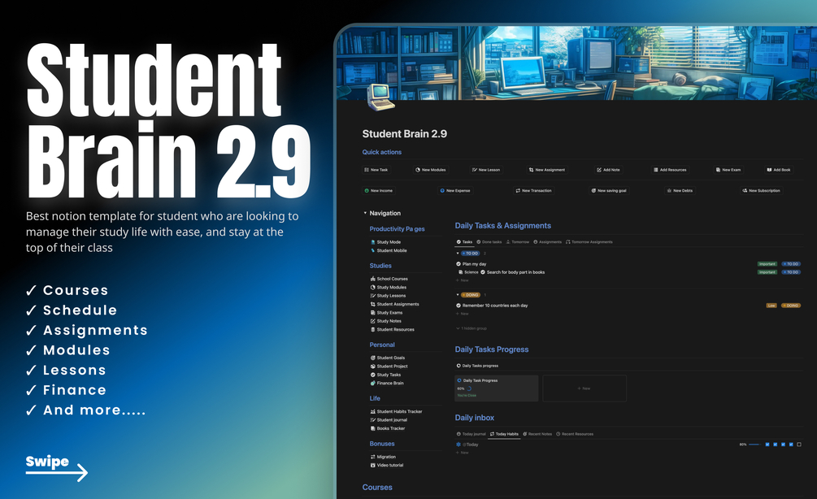The width and height of the screenshot is (817, 499).
Task: Open the Student Resources database icon
Action: point(372,329)
